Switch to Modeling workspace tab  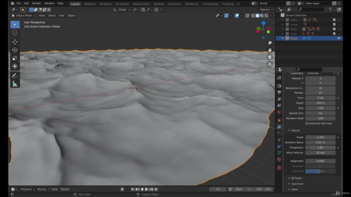89,4
